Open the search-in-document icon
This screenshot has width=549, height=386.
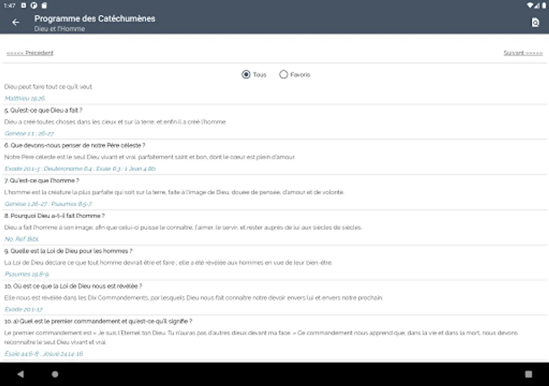(x=535, y=23)
